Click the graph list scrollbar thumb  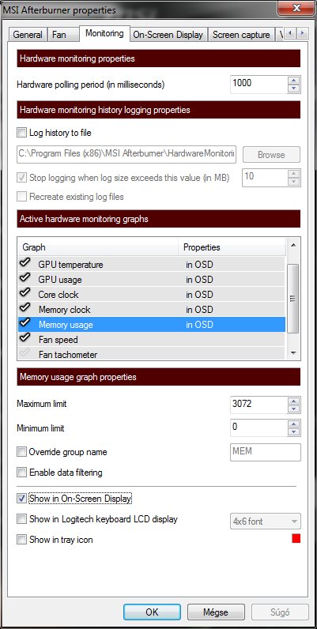[x=293, y=299]
